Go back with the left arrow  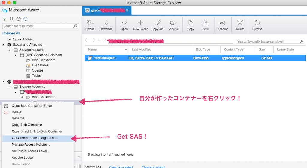pyautogui.click(x=87, y=40)
